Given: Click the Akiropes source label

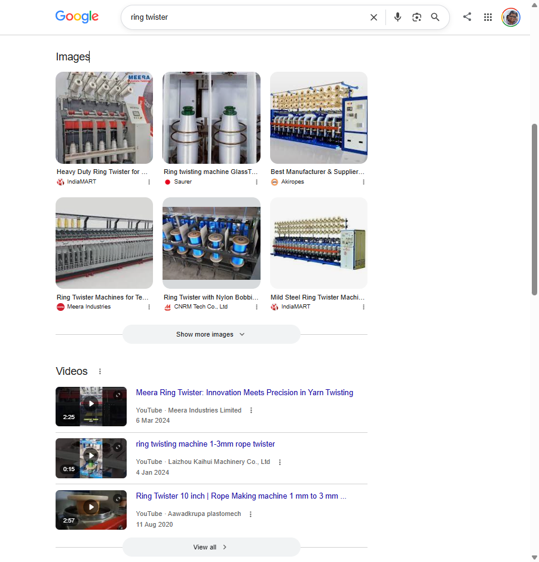Looking at the screenshot, I should 293,182.
